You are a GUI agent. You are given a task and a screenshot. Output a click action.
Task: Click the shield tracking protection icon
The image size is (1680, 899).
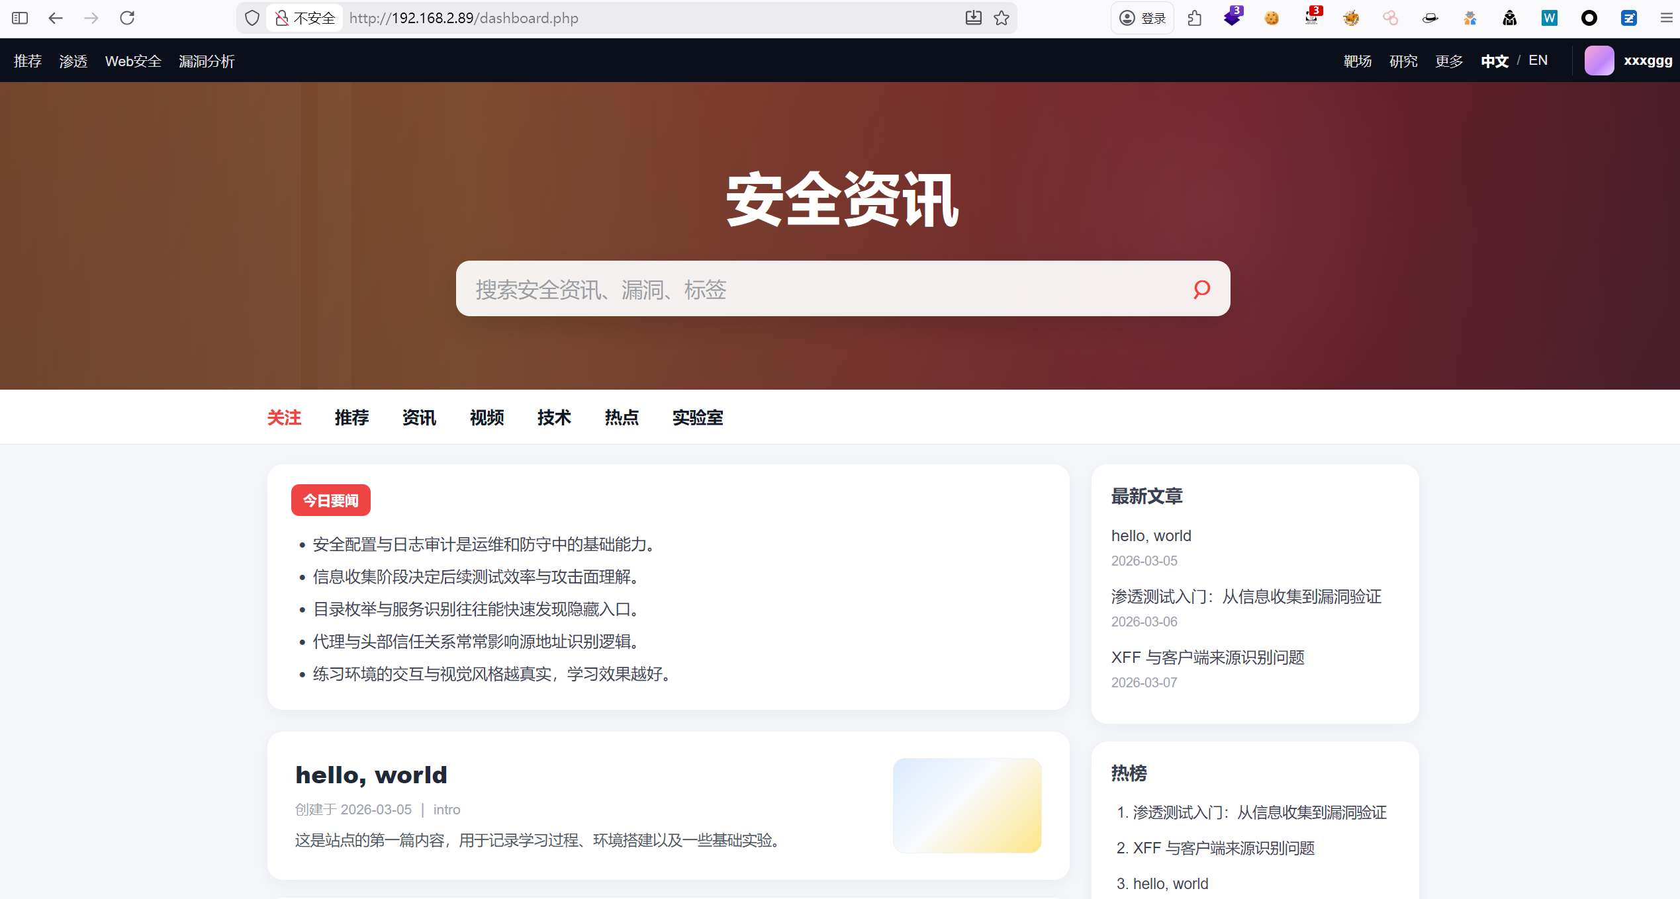coord(252,18)
